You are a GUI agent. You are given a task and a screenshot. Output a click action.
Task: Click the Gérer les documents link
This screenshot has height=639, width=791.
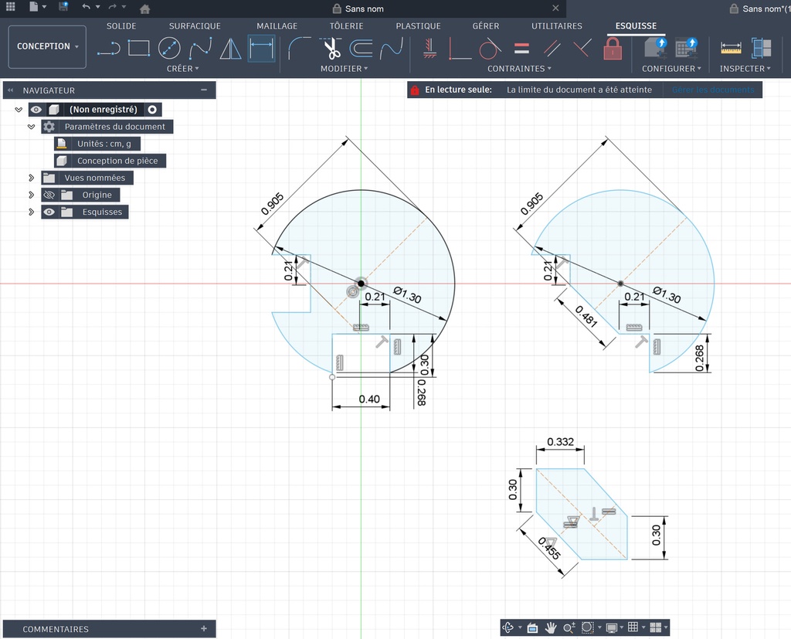click(712, 90)
